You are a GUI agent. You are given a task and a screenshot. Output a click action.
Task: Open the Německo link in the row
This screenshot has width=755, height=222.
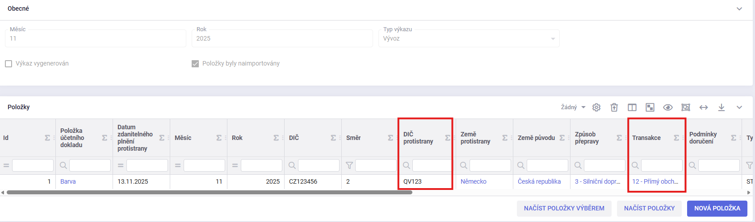[474, 181]
